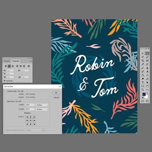Image resolution: width=152 pixels, height=152 pixels.
Task: Click the Paragraph tab
Action: click(x=16, y=61)
